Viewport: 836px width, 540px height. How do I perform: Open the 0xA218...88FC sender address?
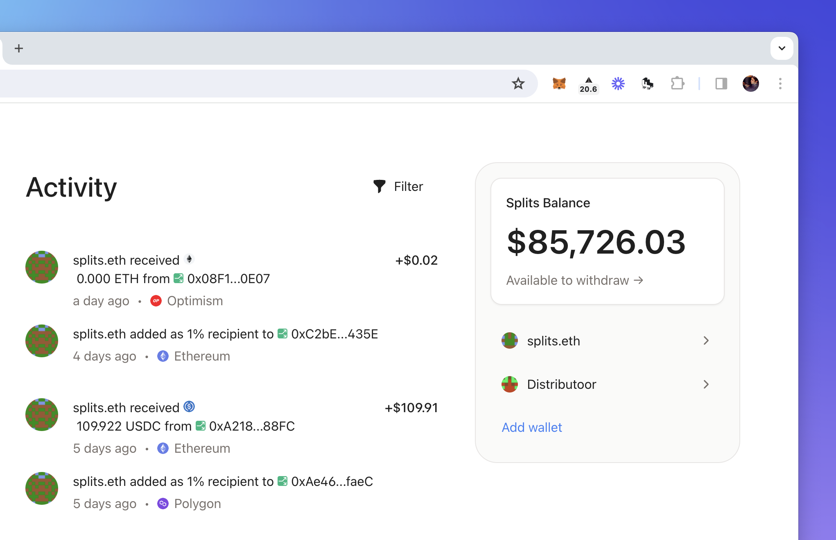click(251, 426)
